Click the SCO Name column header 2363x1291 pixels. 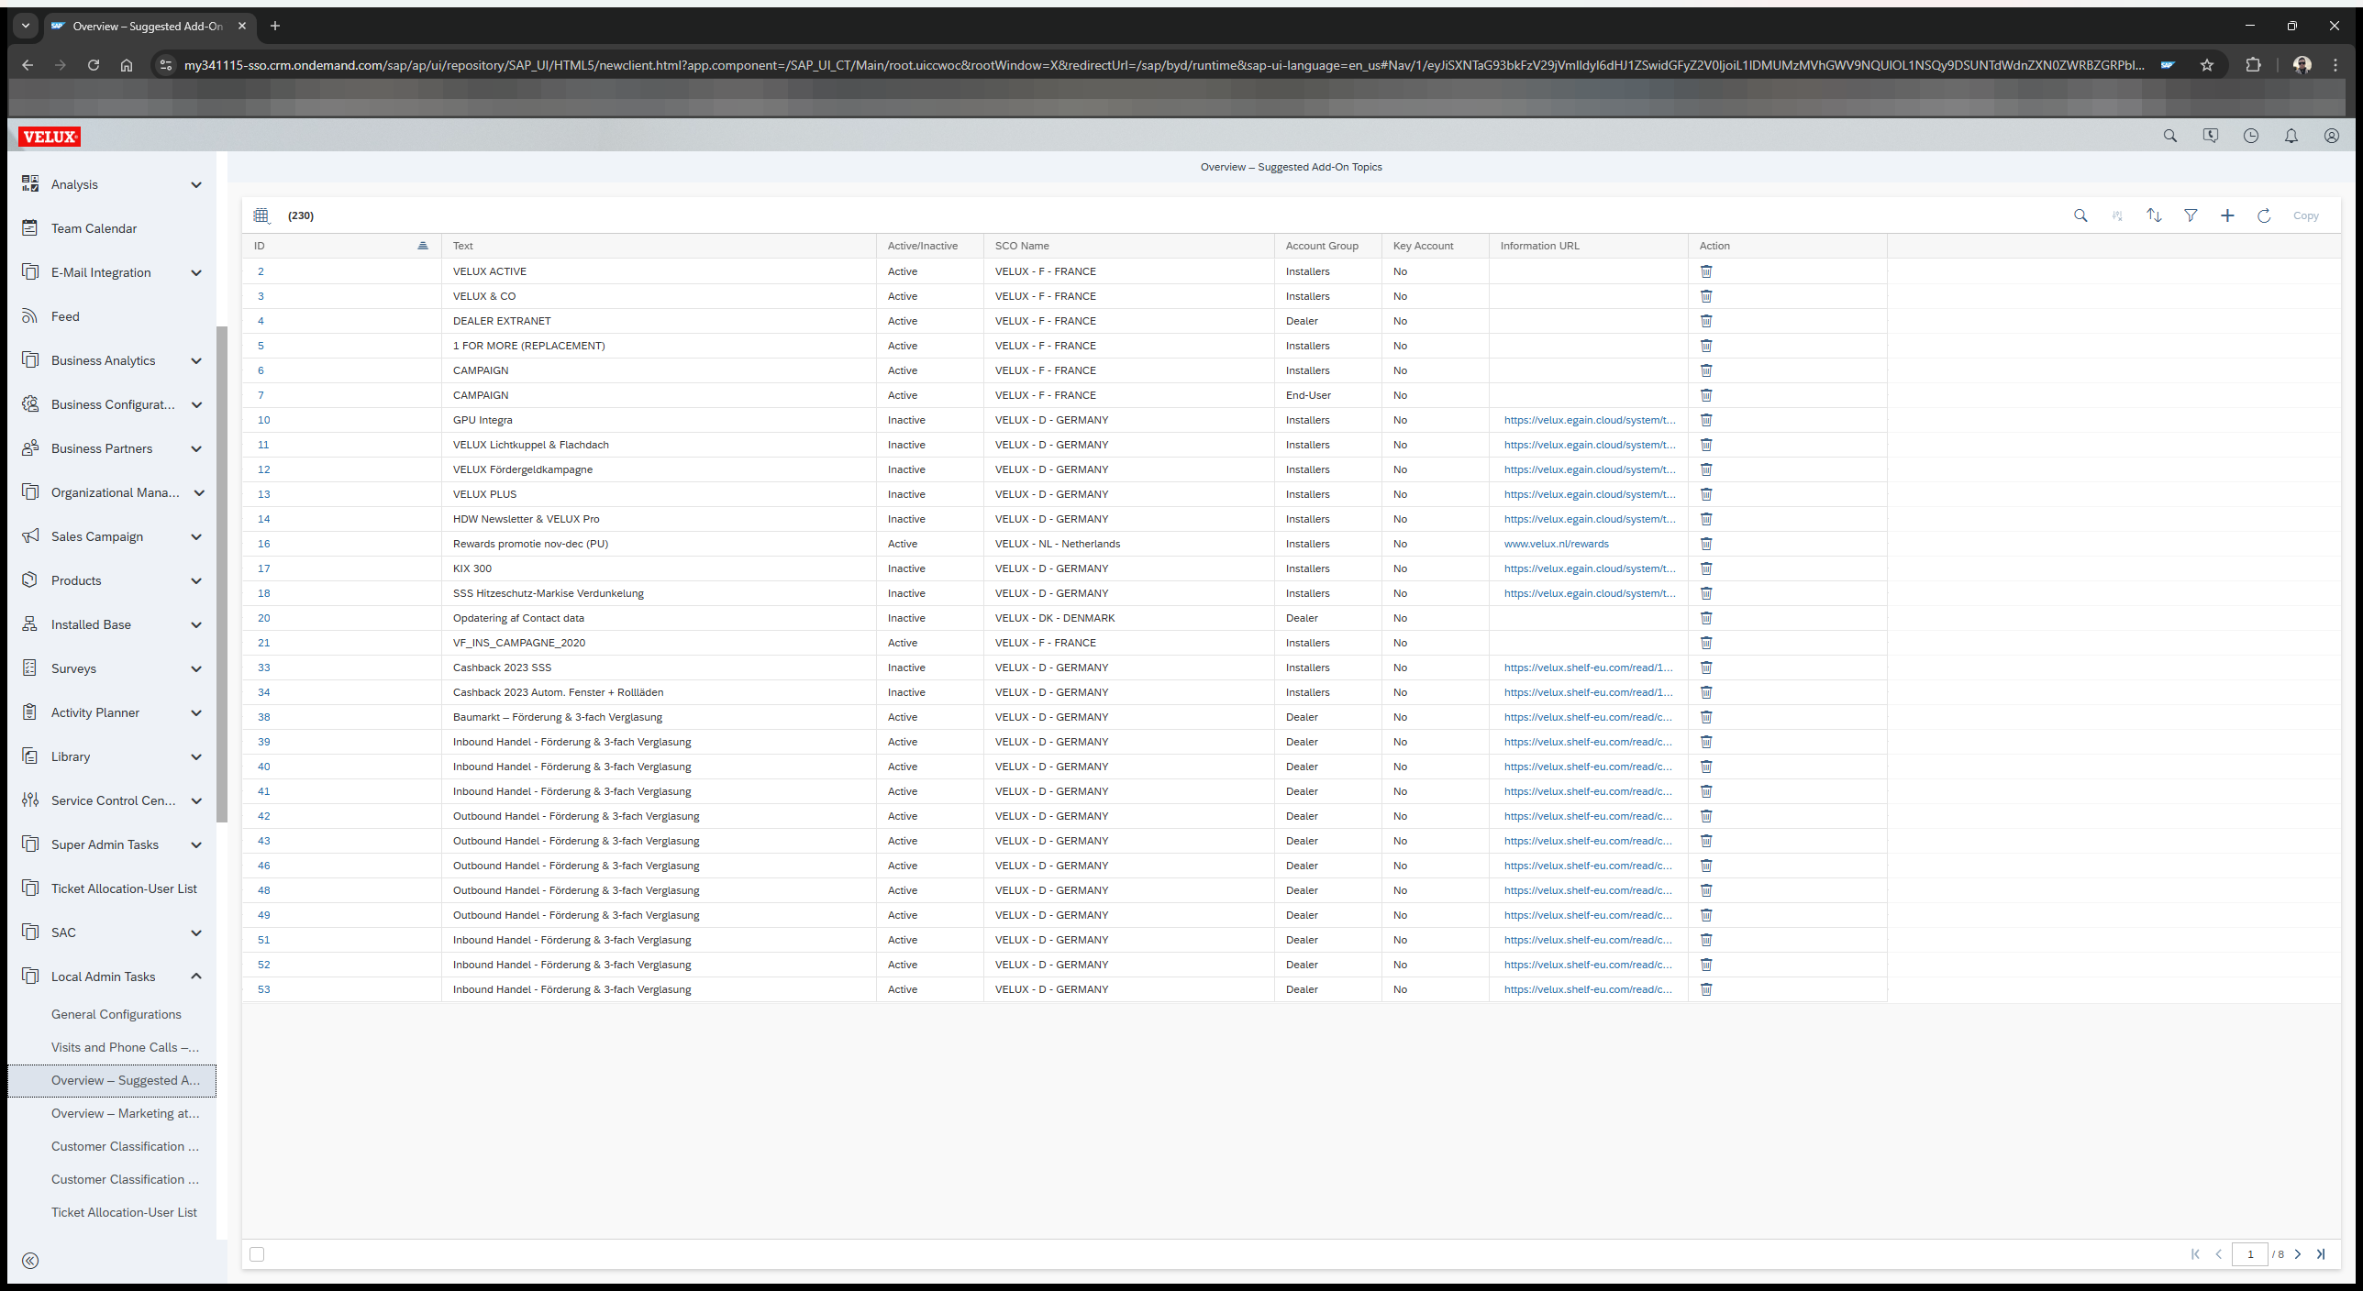(x=1128, y=246)
